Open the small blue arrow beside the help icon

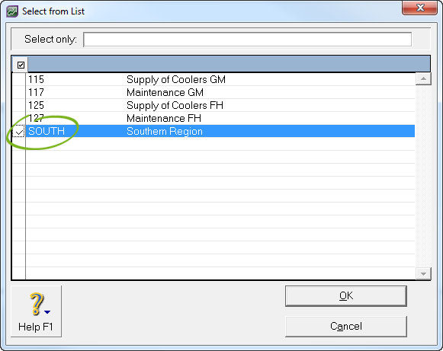(47, 311)
